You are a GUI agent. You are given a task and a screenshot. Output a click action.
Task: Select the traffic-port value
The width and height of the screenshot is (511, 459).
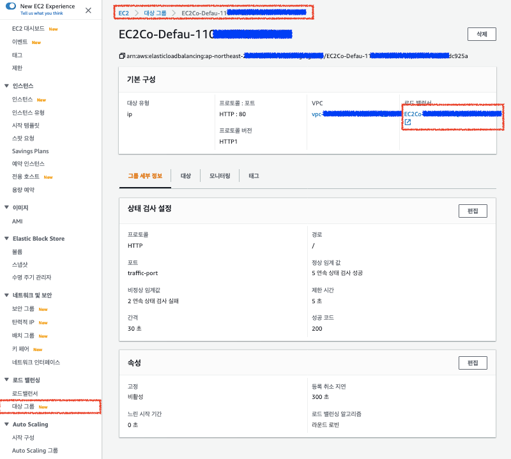(x=142, y=273)
